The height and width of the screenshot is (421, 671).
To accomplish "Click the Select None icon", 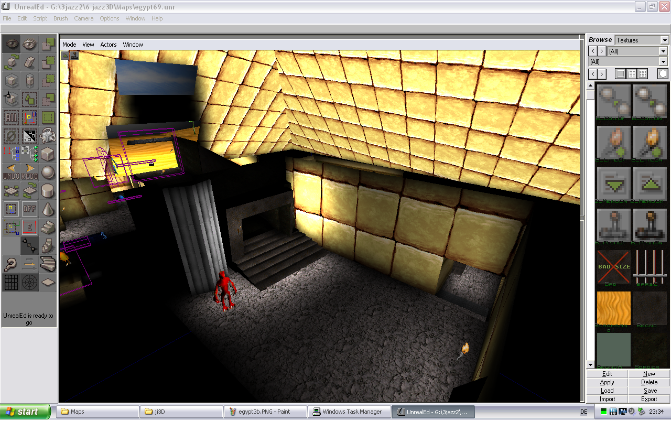I will [x=12, y=136].
